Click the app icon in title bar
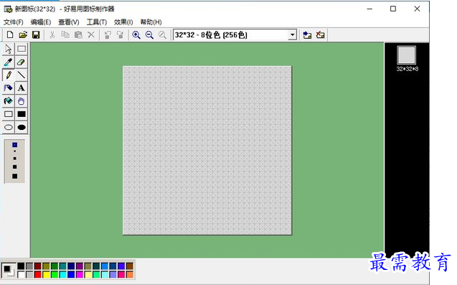 click(8, 9)
